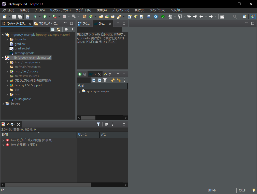Refresh Gradle Tasks for all projects
The height and width of the screenshot is (194, 257).
[113, 80]
